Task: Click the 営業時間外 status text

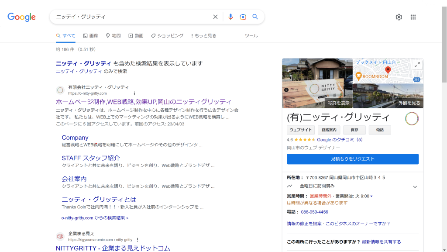Action: [320, 196]
